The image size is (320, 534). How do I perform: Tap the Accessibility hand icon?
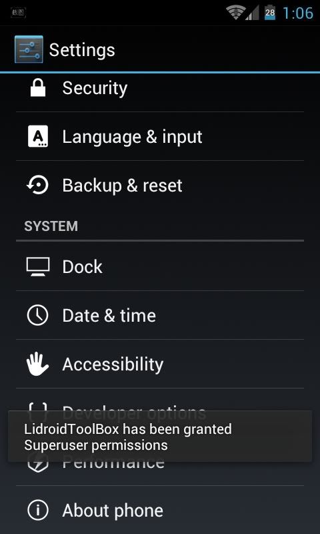click(x=38, y=364)
